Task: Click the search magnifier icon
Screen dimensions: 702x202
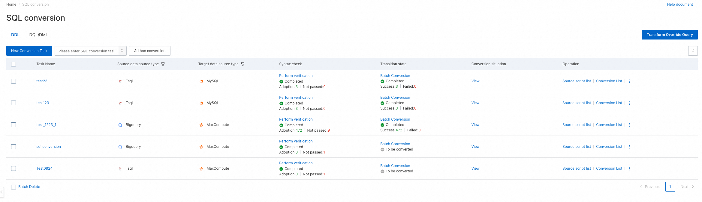Action: pyautogui.click(x=122, y=51)
